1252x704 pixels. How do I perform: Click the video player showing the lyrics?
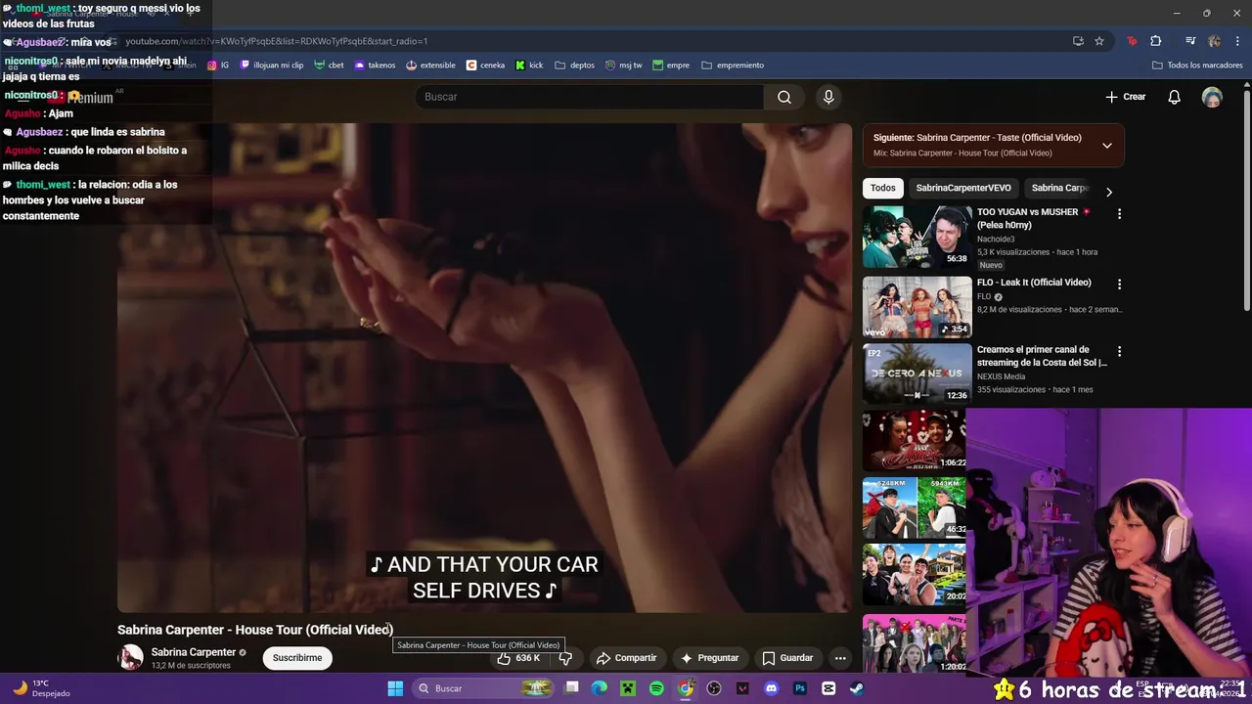[484, 367]
